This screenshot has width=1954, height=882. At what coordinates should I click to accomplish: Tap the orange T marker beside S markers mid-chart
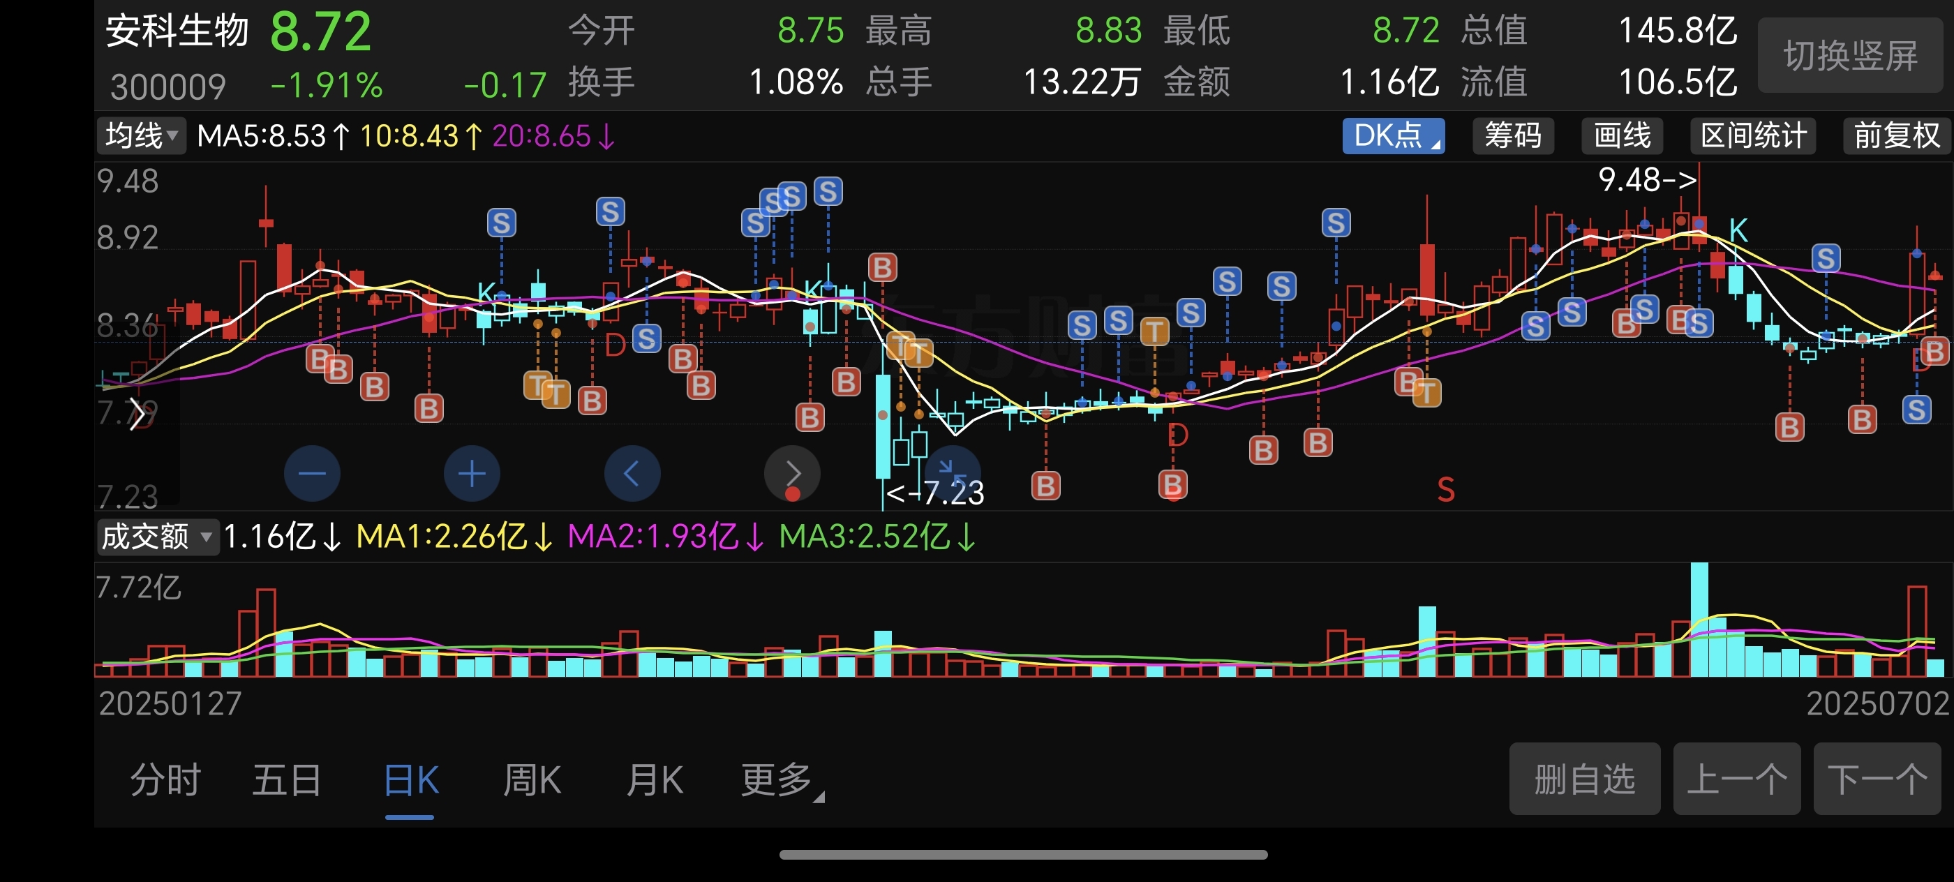coord(1154,331)
